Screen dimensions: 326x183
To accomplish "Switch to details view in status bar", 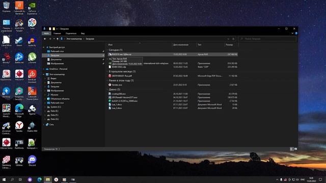I will [291, 149].
